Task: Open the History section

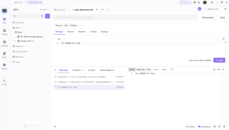Action: [4, 66]
